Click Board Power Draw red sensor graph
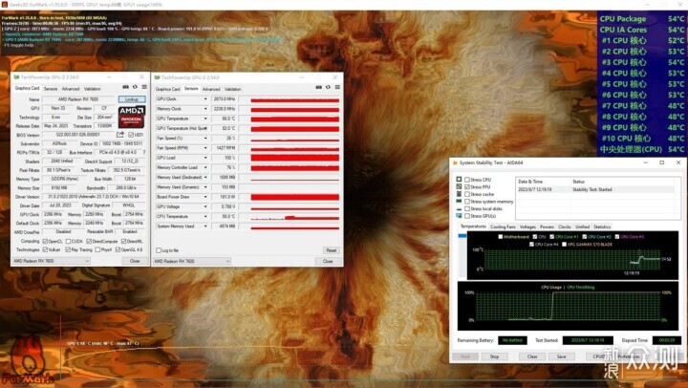Image resolution: width=688 pixels, height=388 pixels. point(295,197)
